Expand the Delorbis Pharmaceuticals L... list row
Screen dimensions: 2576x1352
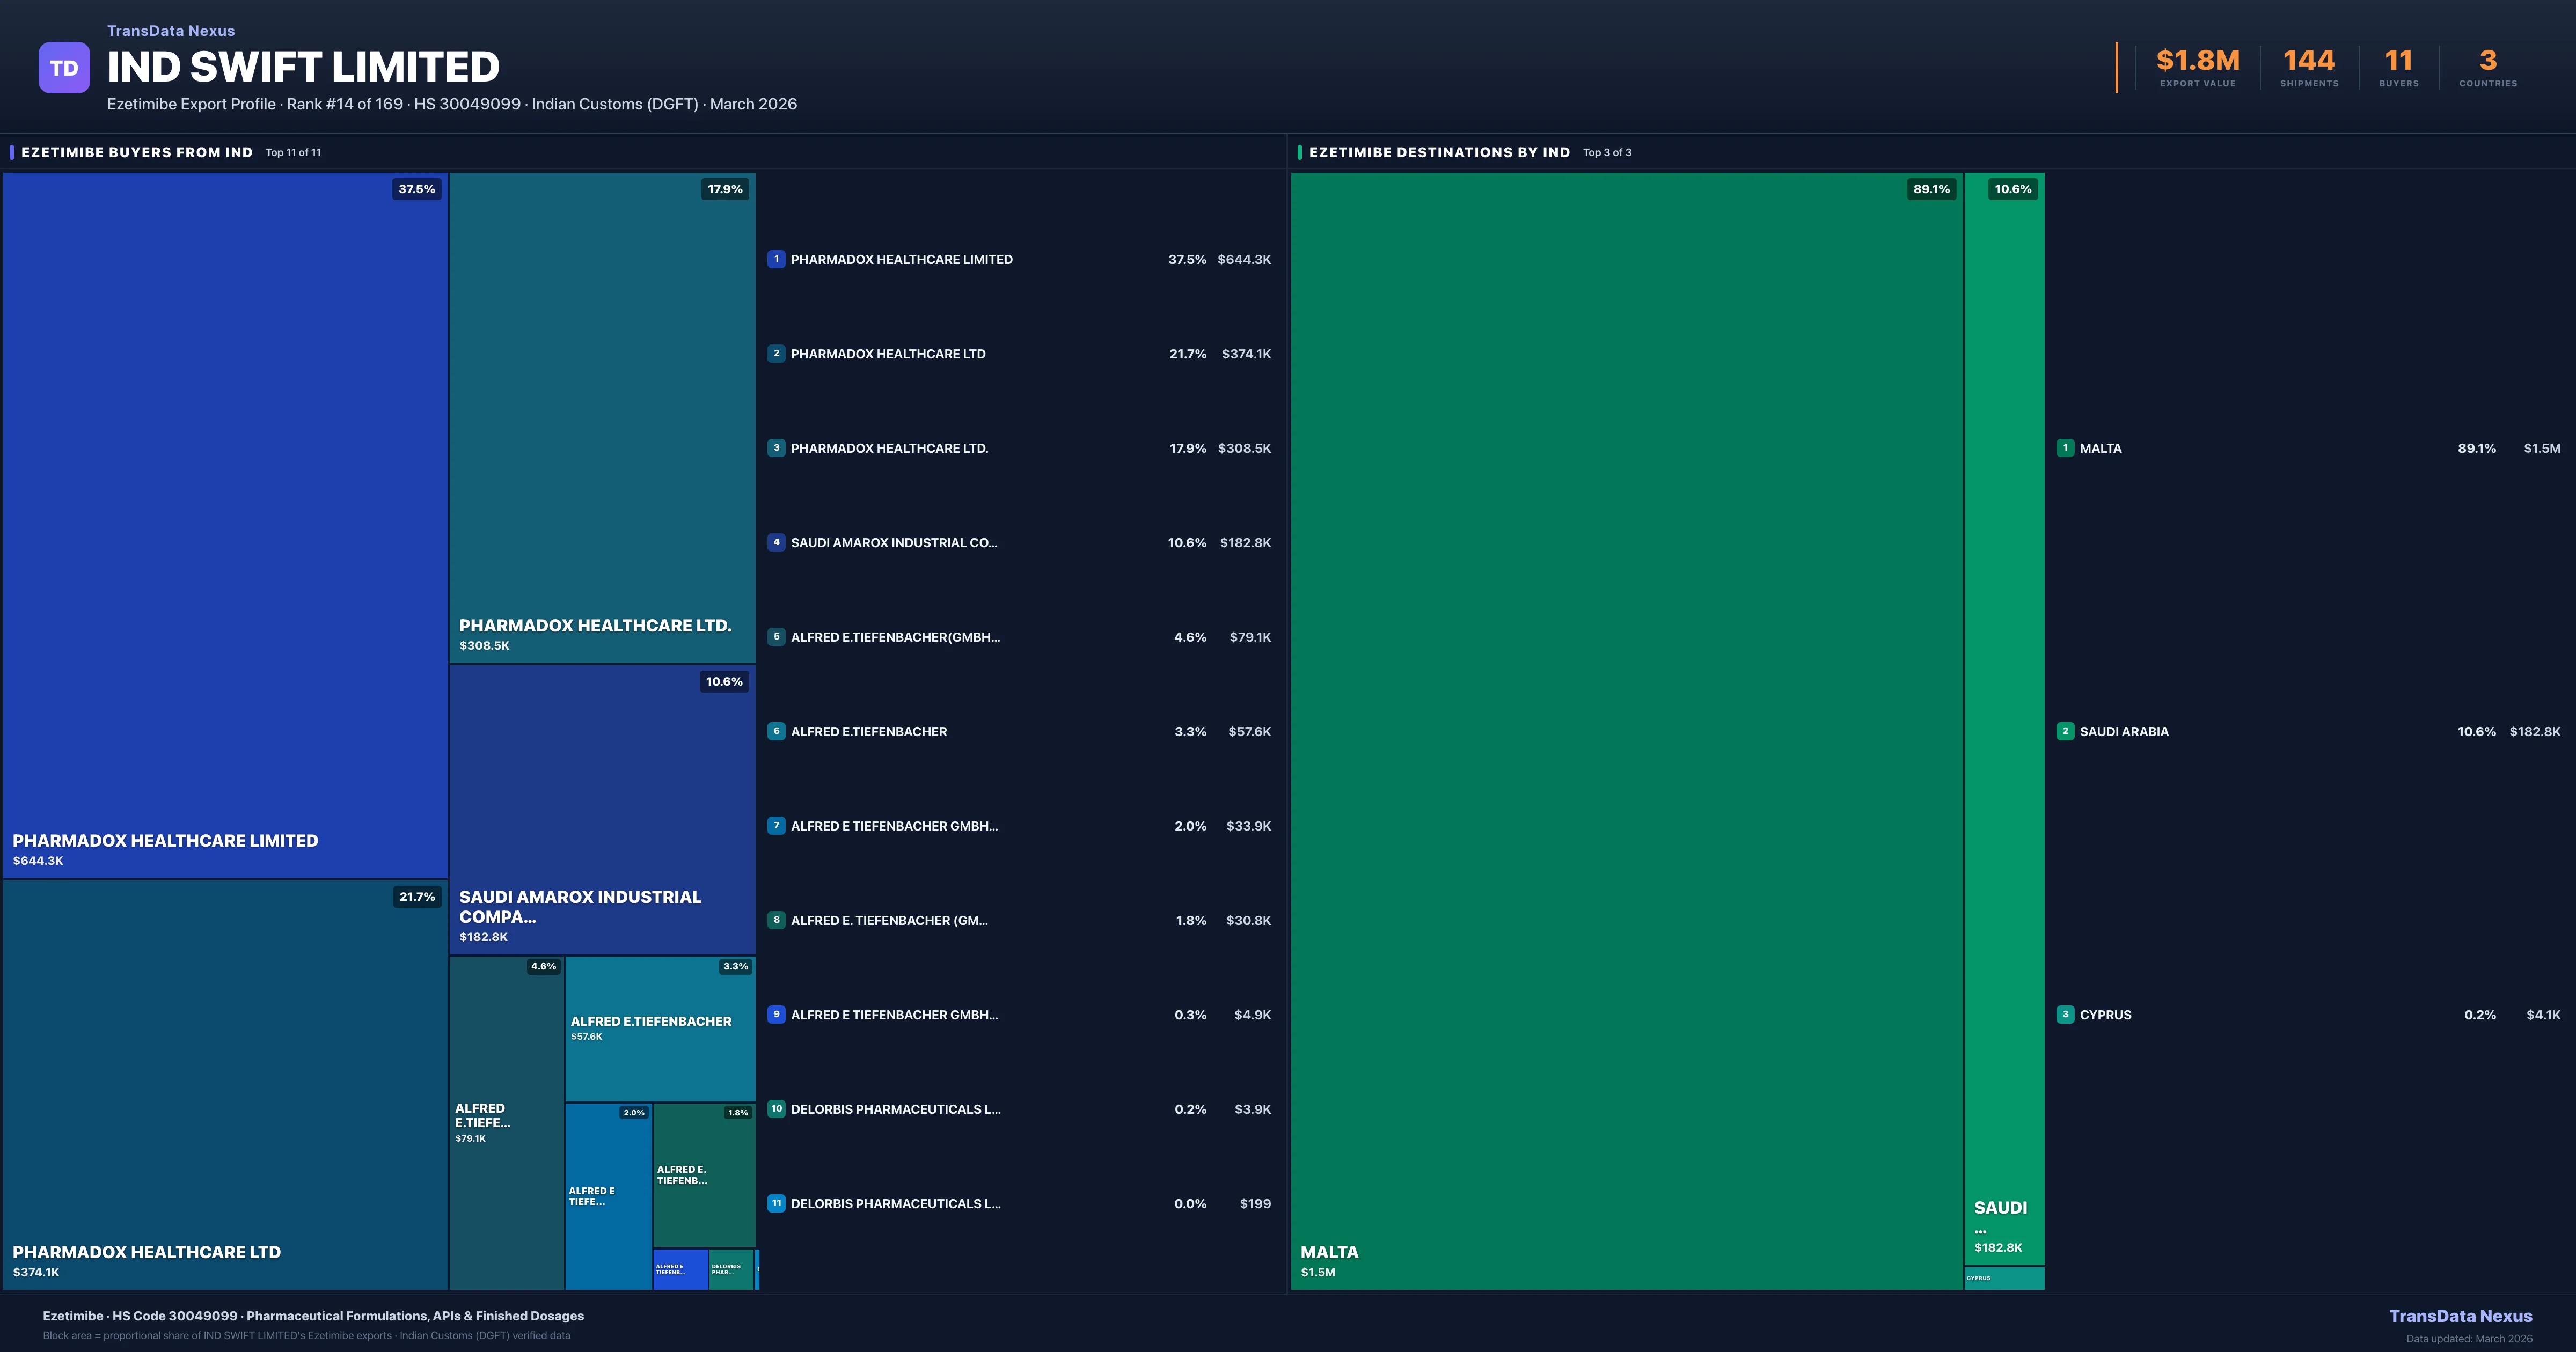pos(896,1109)
